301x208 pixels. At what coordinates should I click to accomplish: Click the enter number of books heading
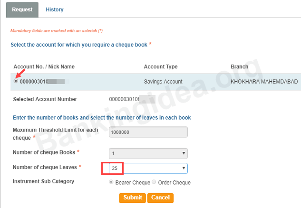pos(102,117)
